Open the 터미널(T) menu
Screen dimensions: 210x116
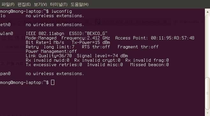[59, 4]
